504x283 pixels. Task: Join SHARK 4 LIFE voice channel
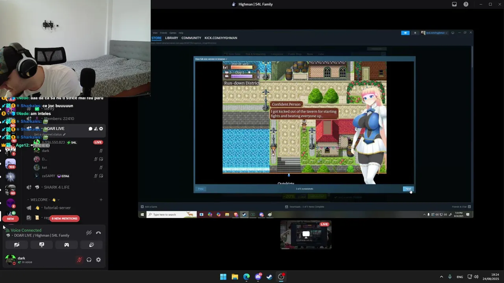coord(57,187)
